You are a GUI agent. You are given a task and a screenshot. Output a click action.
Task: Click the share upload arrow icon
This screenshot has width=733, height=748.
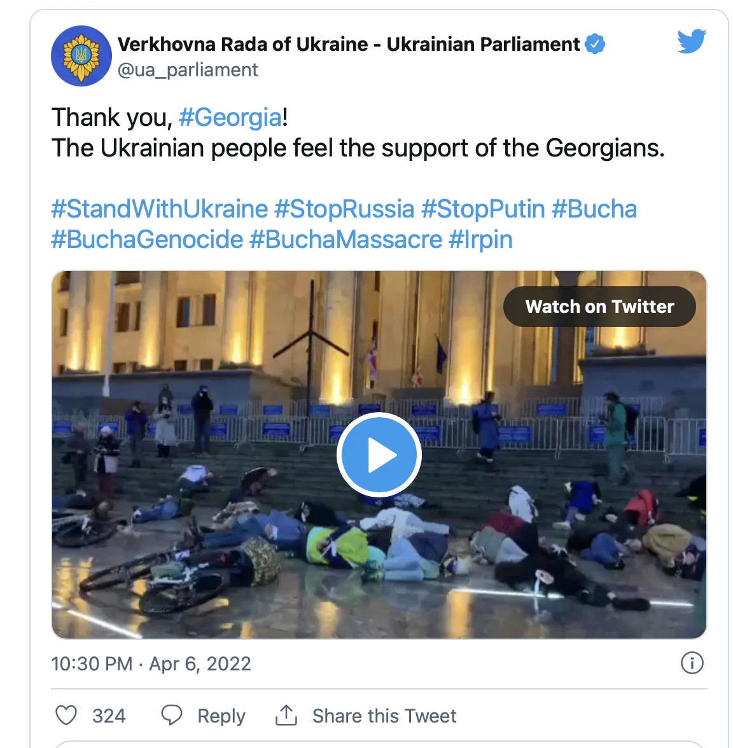286,715
